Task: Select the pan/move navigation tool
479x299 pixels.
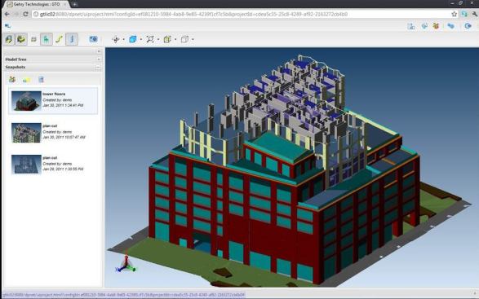Action: point(116,39)
